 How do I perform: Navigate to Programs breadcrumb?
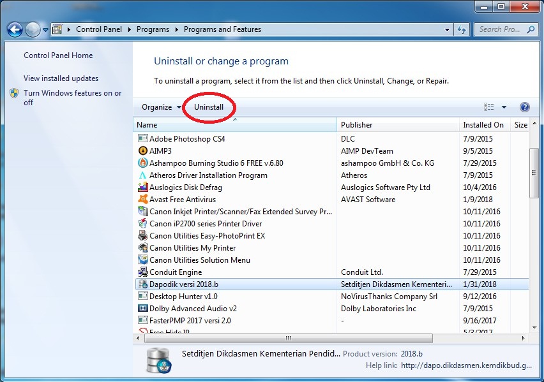click(x=153, y=29)
